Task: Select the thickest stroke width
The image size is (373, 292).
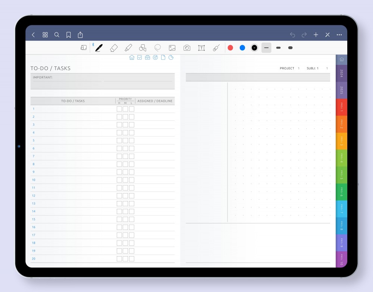Action: pyautogui.click(x=290, y=48)
